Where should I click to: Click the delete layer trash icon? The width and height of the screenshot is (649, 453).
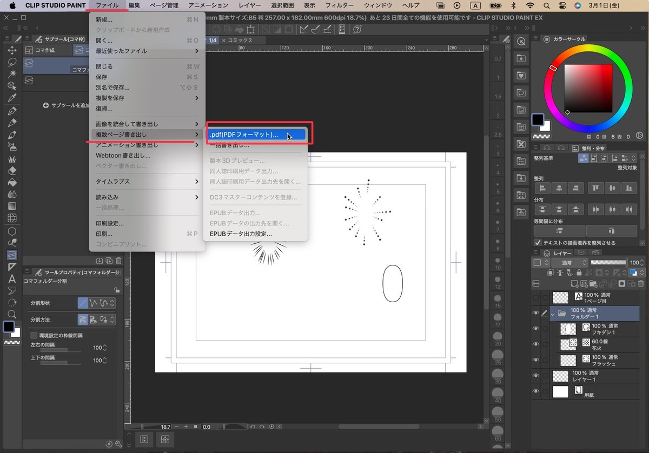pos(640,283)
